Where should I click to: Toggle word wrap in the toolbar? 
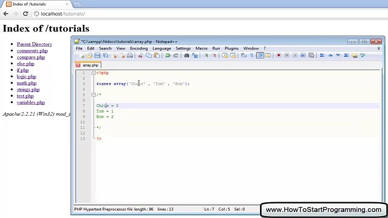[x=244, y=56]
